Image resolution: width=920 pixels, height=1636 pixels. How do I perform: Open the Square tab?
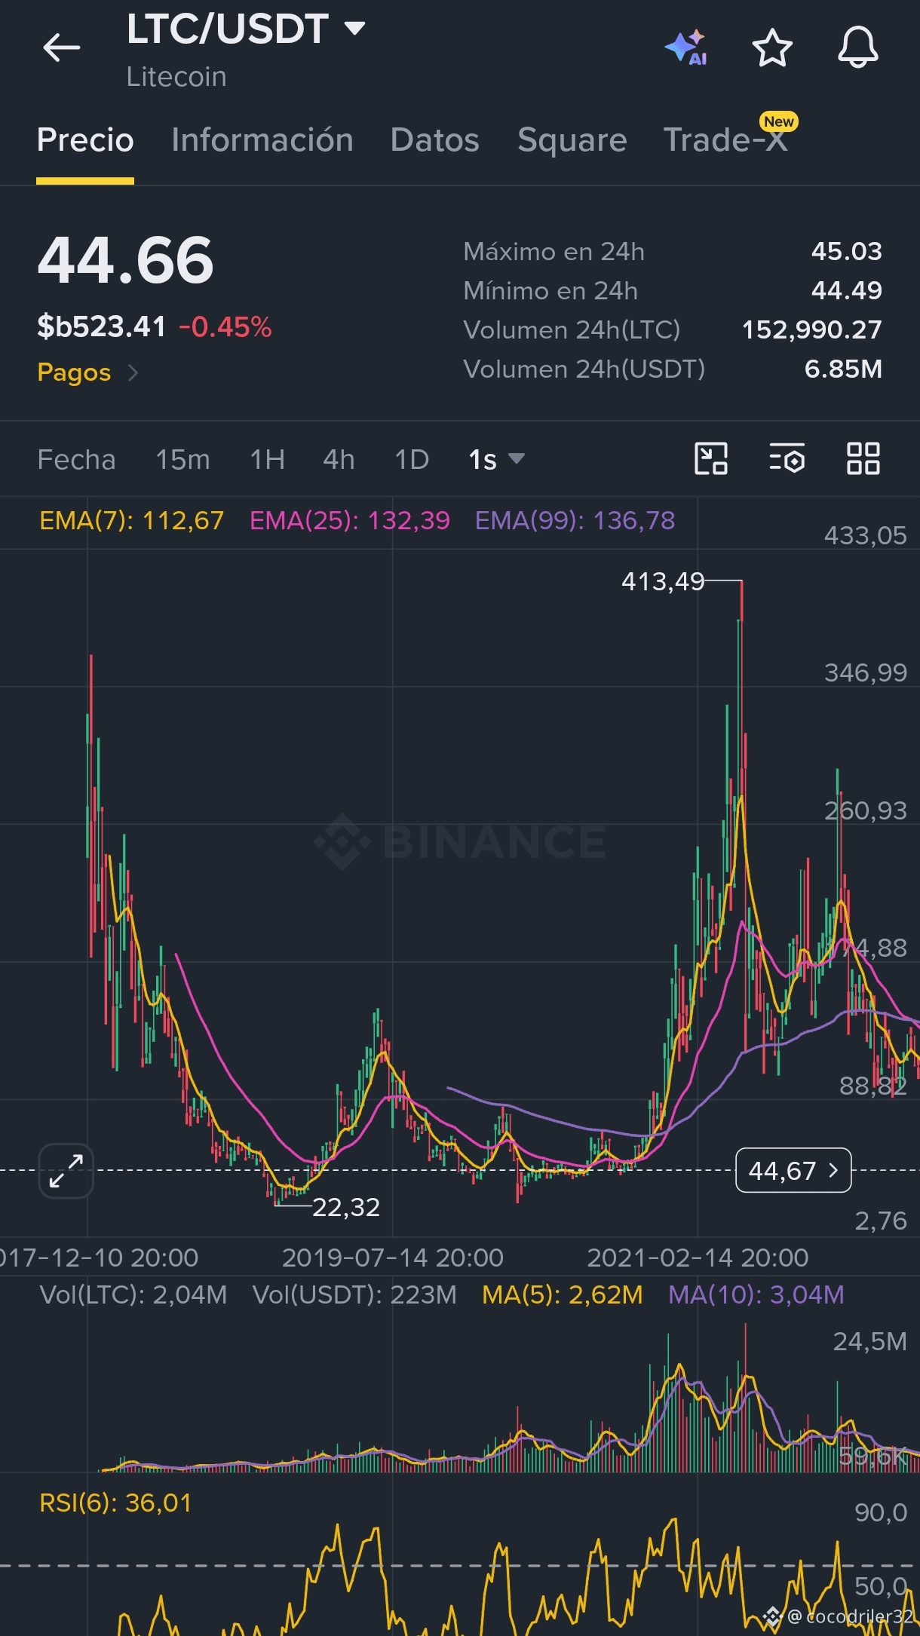572,140
